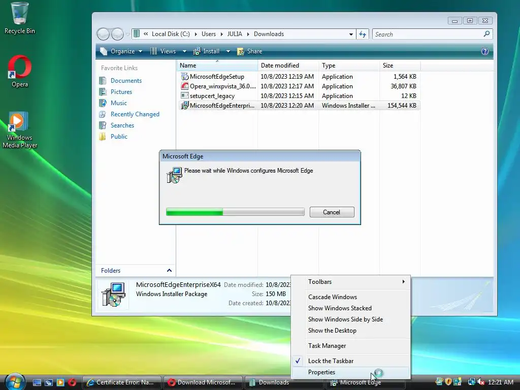
Task: Click the network tray icon
Action: 471,382
